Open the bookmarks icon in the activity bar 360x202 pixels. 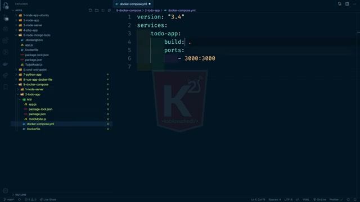pyautogui.click(x=6, y=87)
